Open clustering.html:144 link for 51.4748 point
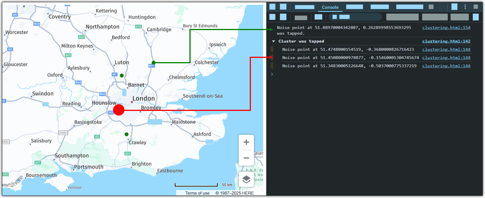This screenshot has width=485, height=198. tap(446, 49)
